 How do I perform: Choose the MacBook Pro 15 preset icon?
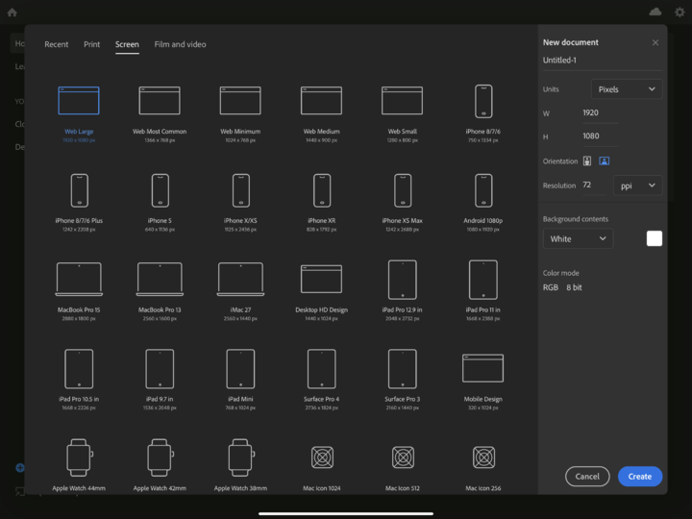click(x=79, y=279)
